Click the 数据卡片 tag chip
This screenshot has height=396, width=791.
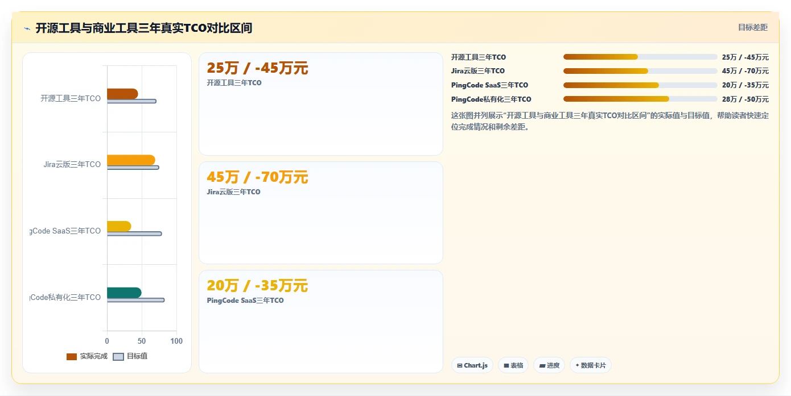click(x=591, y=365)
